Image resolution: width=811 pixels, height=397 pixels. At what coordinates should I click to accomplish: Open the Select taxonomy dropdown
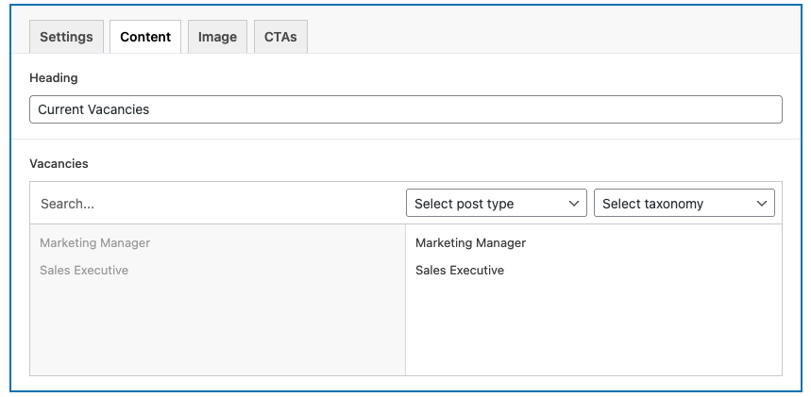click(x=684, y=203)
